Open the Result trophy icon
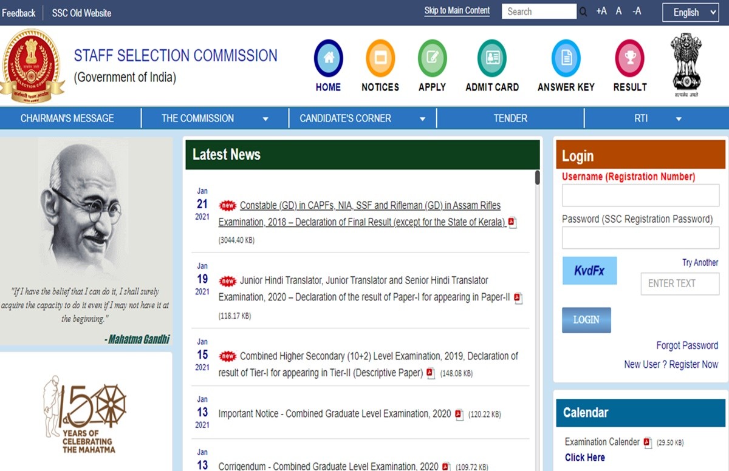 point(629,58)
